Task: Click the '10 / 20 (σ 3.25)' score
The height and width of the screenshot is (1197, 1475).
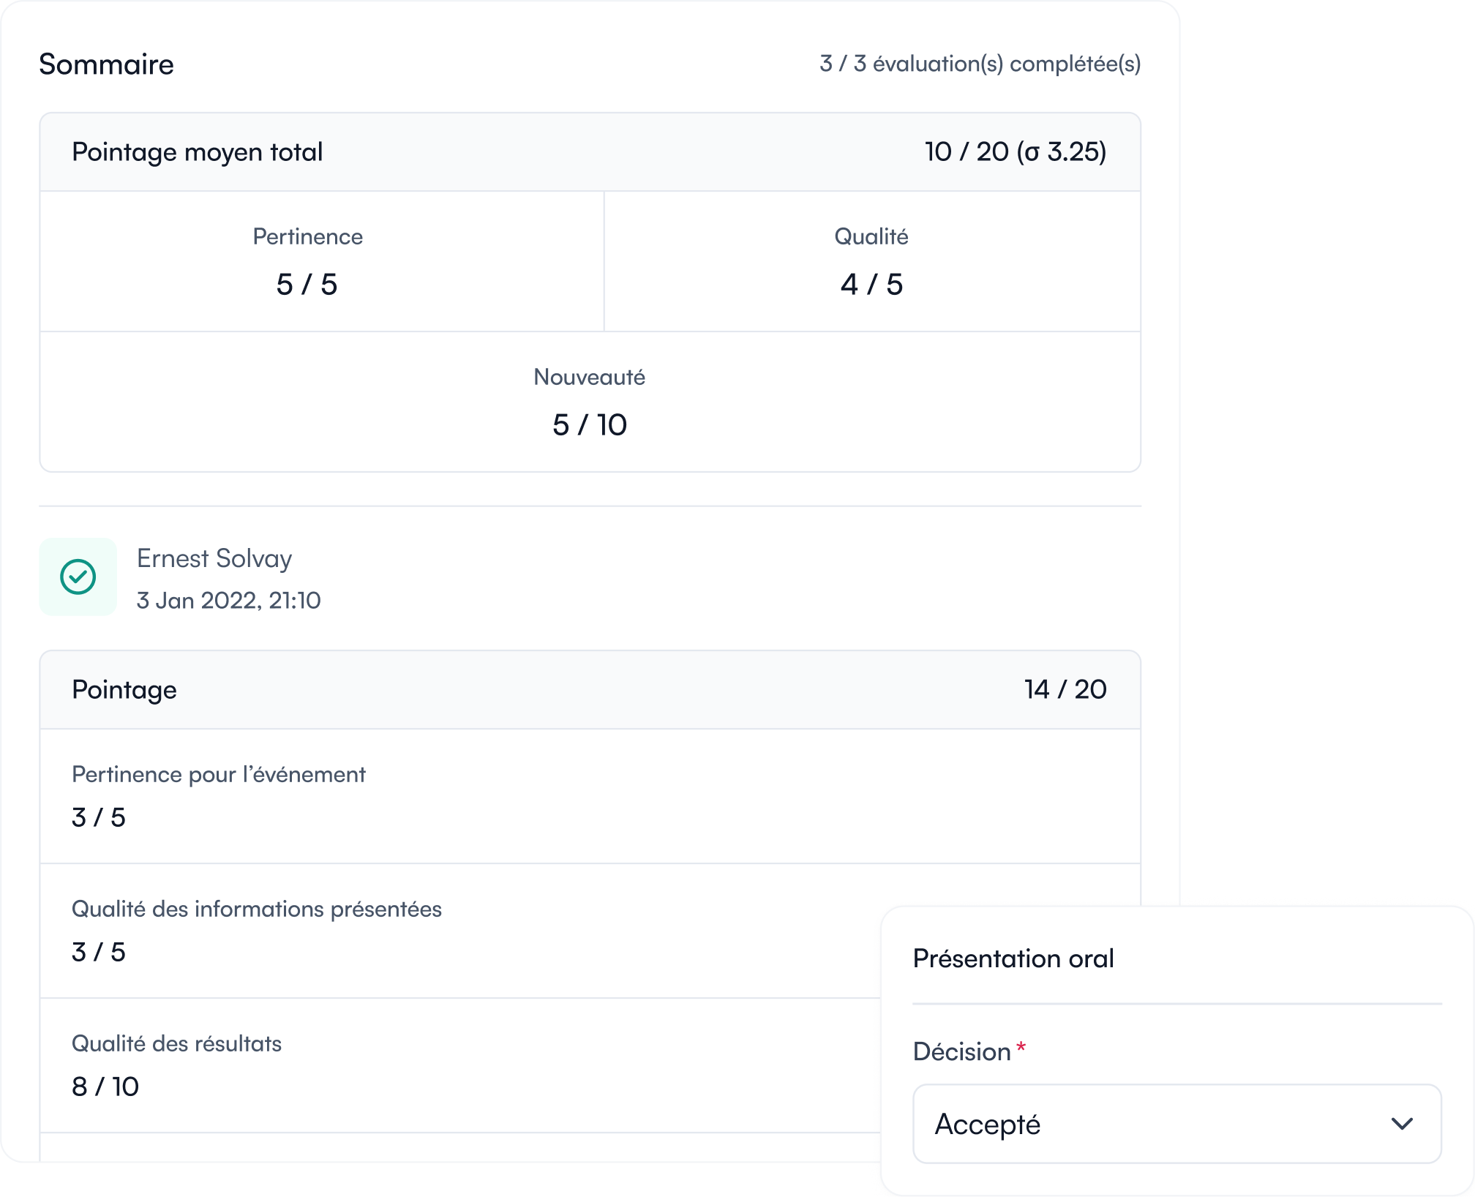Action: 1016,152
